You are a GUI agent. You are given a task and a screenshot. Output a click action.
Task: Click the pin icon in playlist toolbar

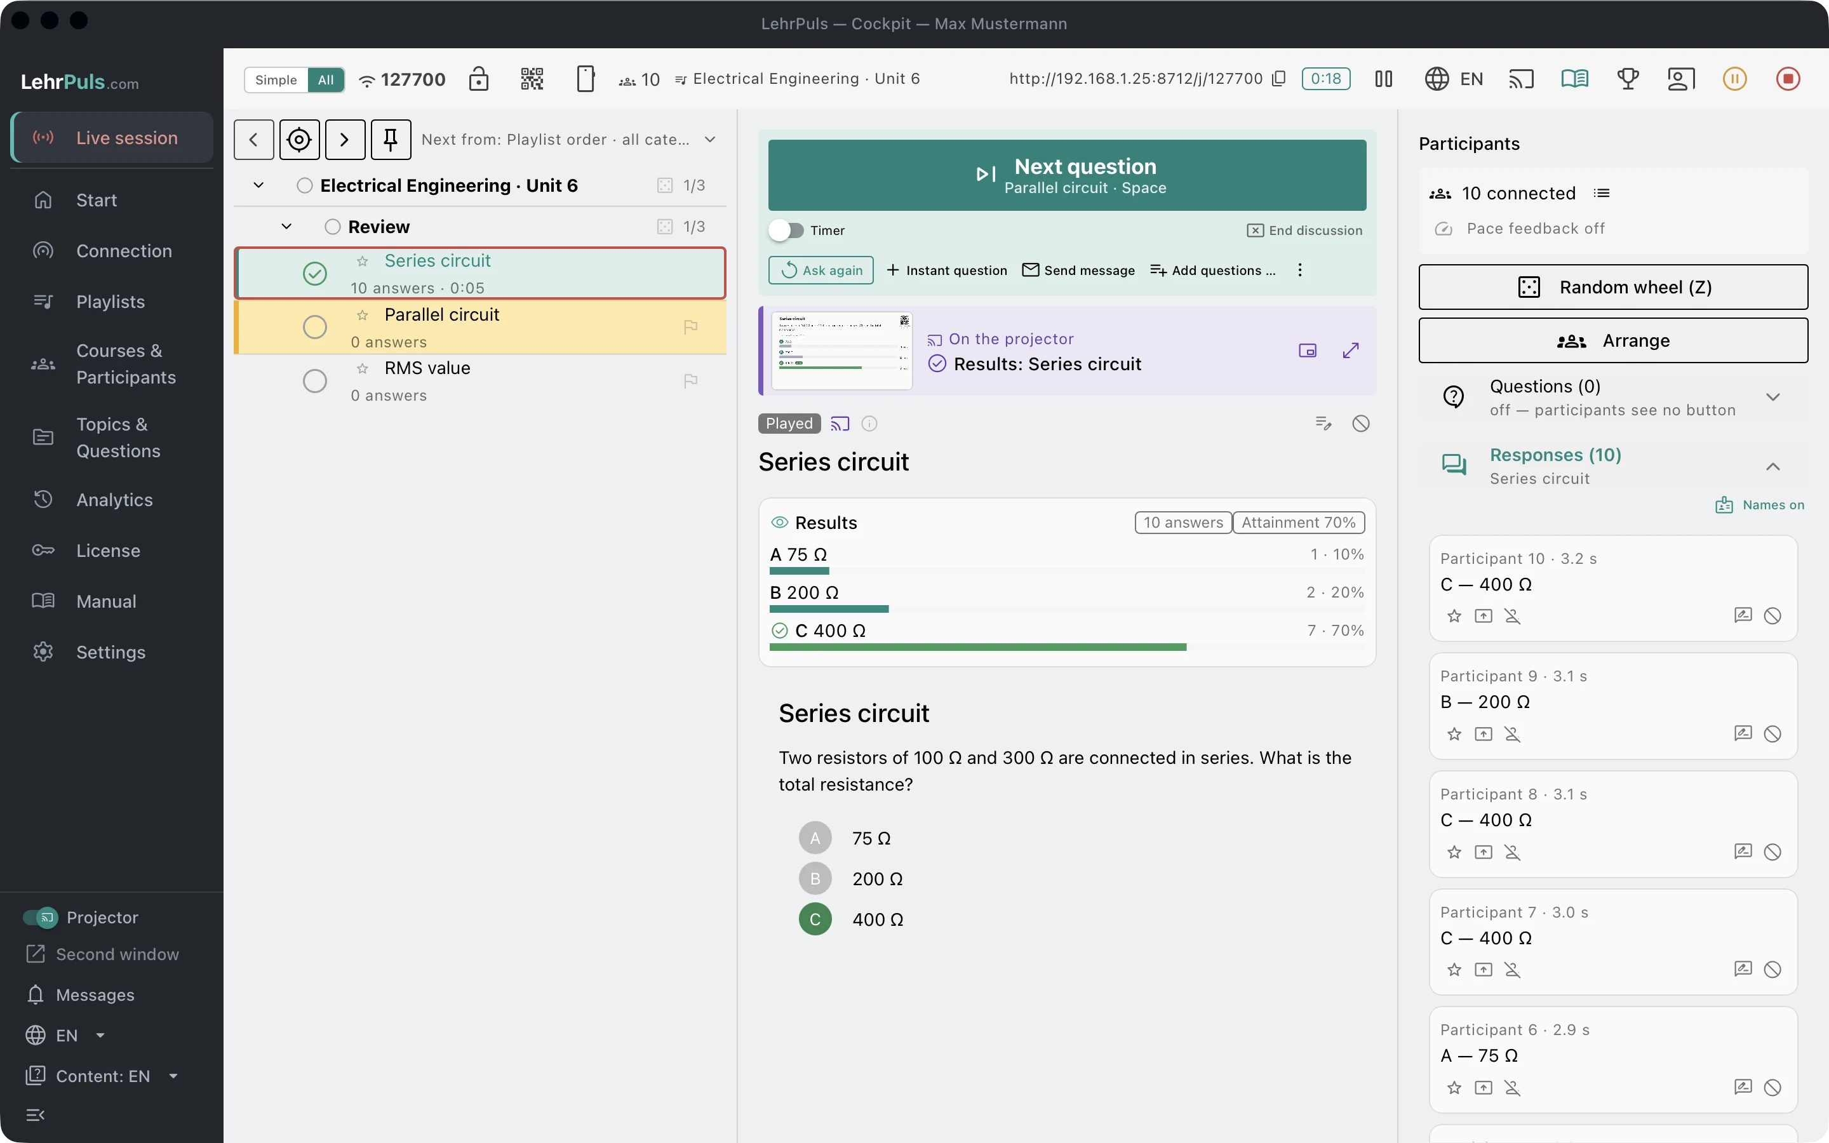[391, 139]
